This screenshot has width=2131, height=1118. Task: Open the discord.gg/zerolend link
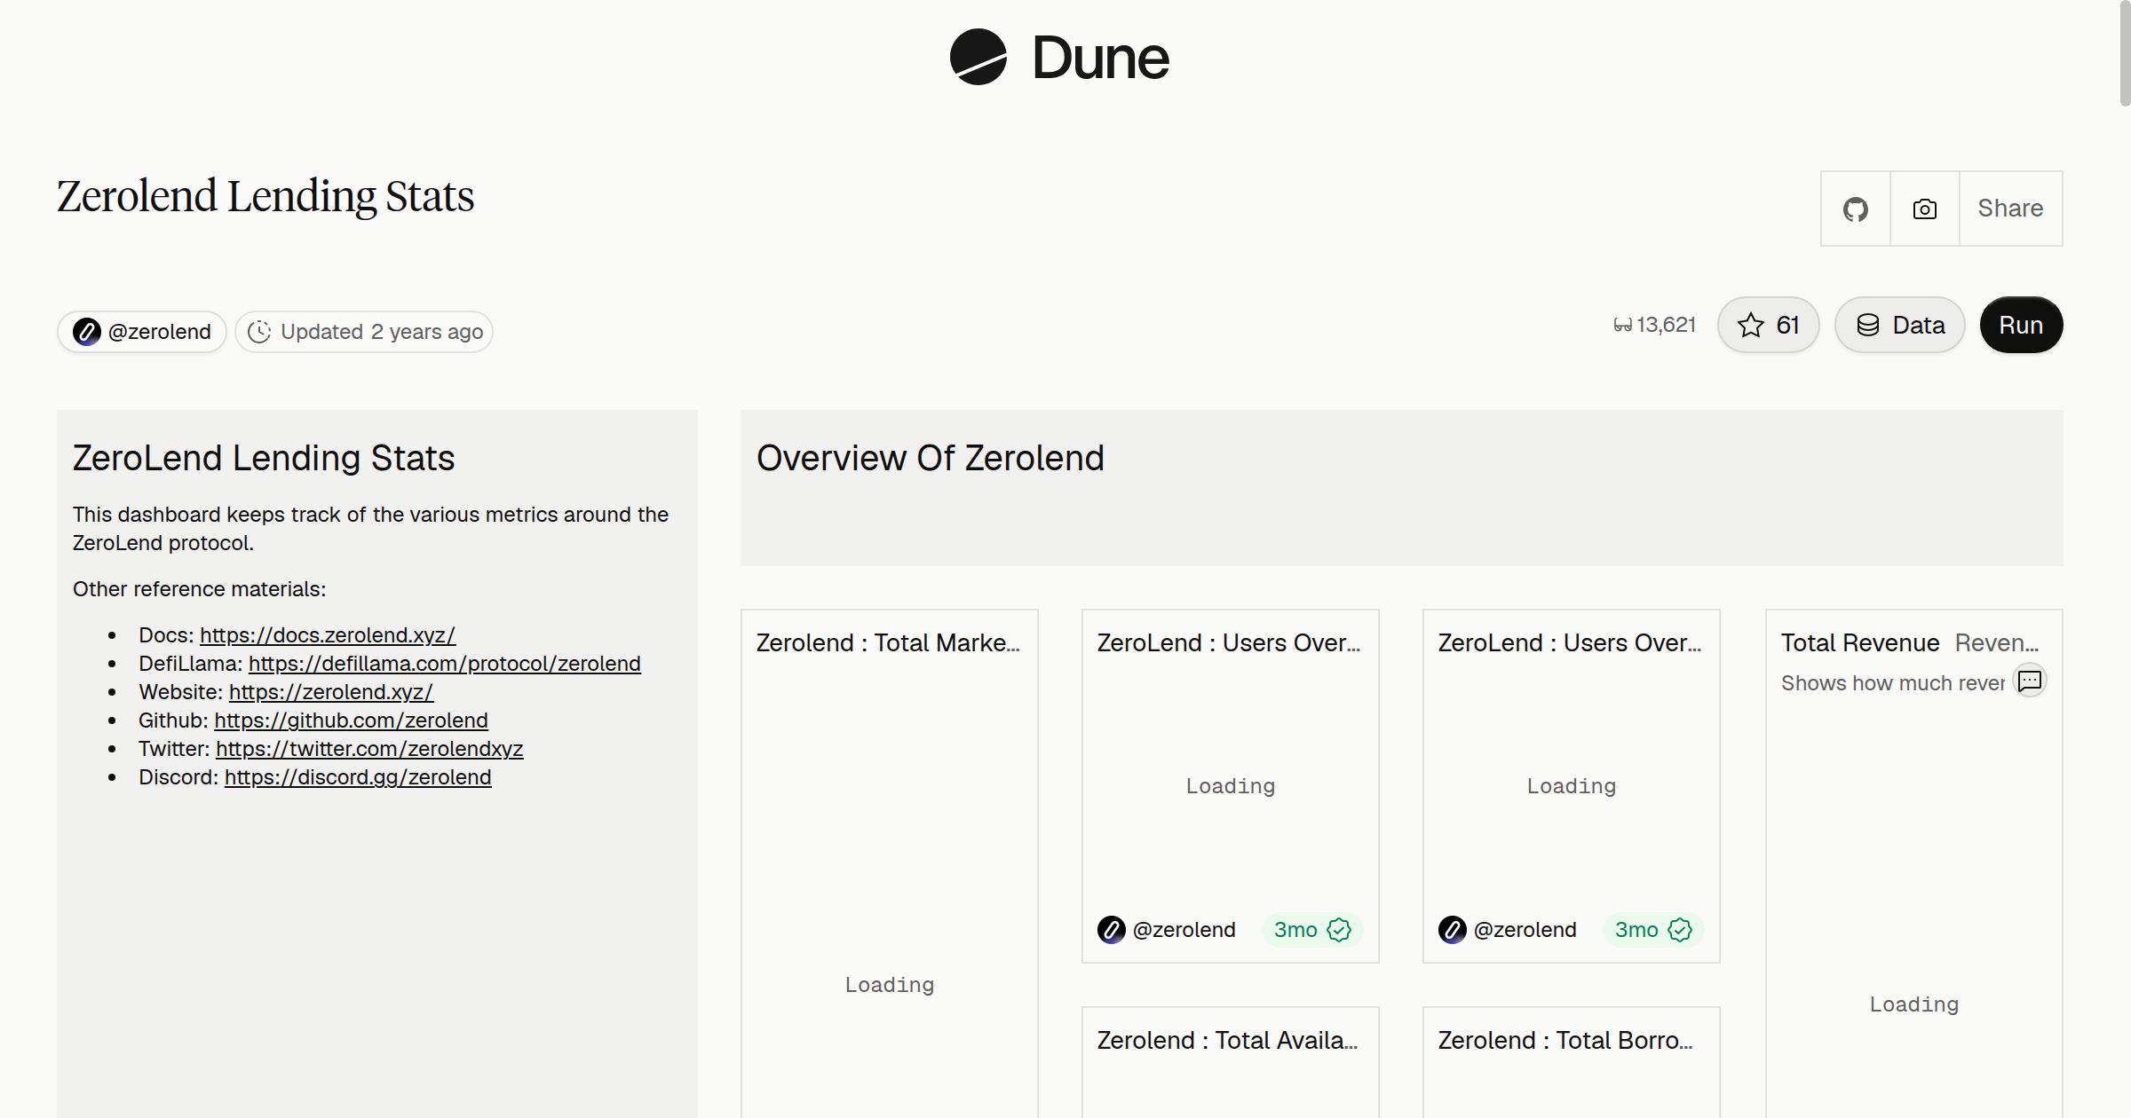(358, 777)
